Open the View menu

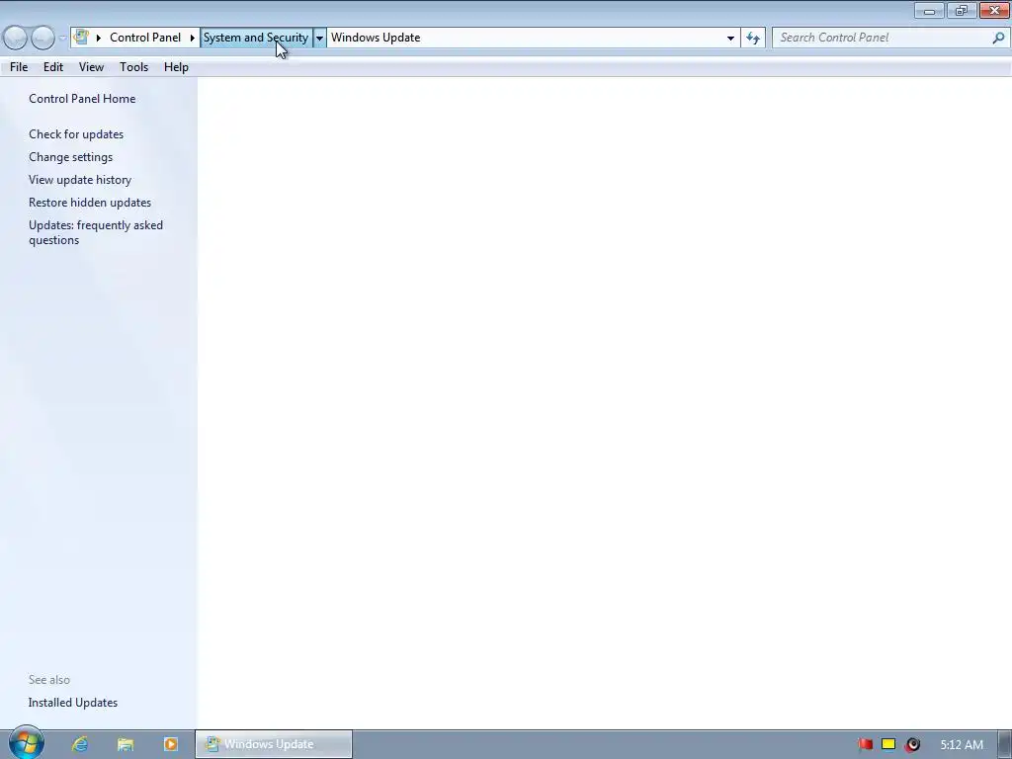(91, 67)
